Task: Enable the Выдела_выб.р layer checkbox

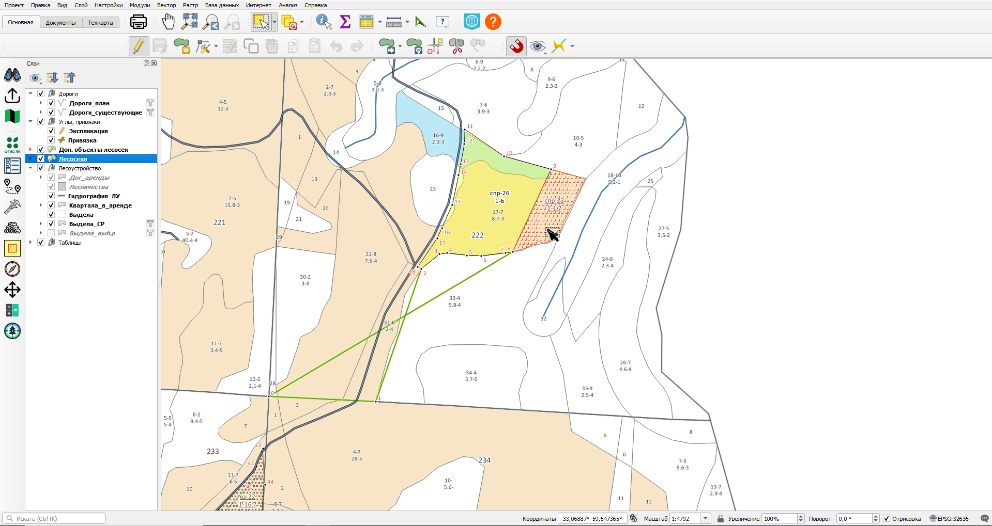Action: [x=51, y=233]
